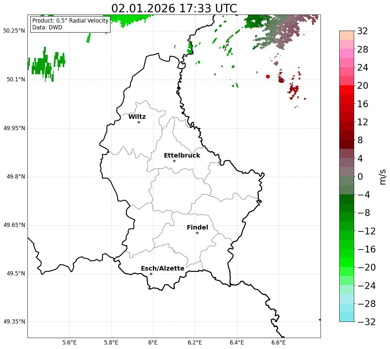Screen dimensions: 390x349
Task: Click the Wiltz location cross marker
Action: point(139,122)
